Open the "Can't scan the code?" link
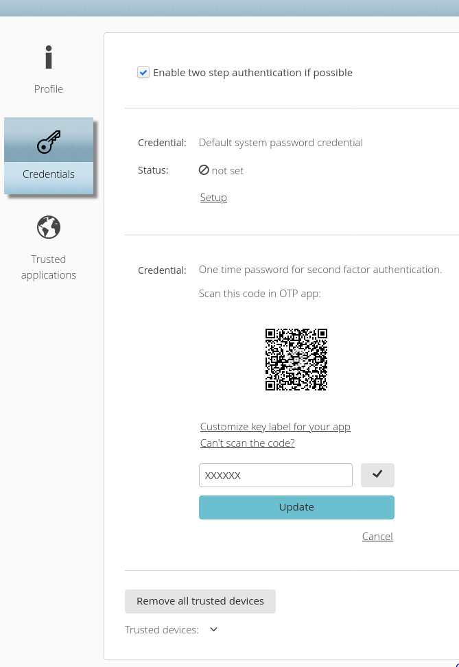Viewport: 459px width, 667px height. [247, 443]
